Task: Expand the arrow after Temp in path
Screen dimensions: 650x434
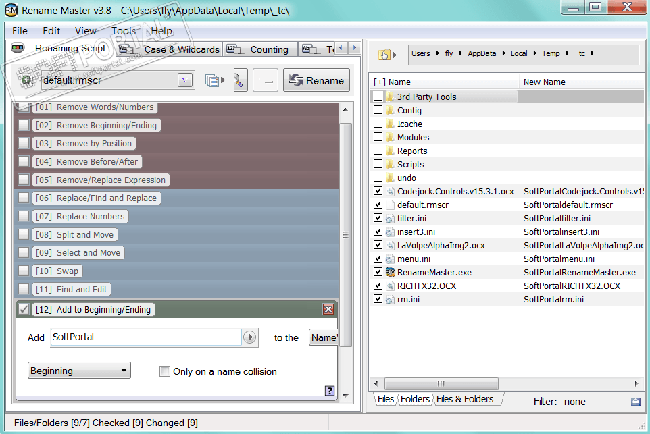Action: pos(567,53)
